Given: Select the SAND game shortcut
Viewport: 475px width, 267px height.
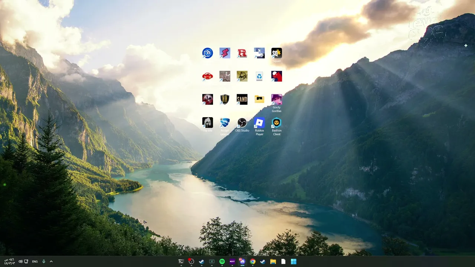Looking at the screenshot, I should (x=242, y=99).
